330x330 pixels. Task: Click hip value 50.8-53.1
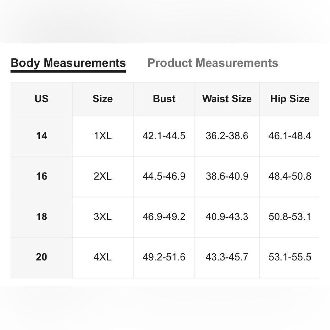289,217
